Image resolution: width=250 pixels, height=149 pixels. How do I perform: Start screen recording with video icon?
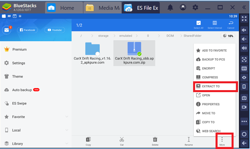[244, 107]
